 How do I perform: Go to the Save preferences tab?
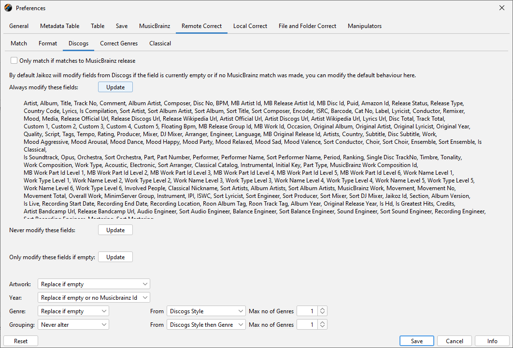tap(122, 26)
